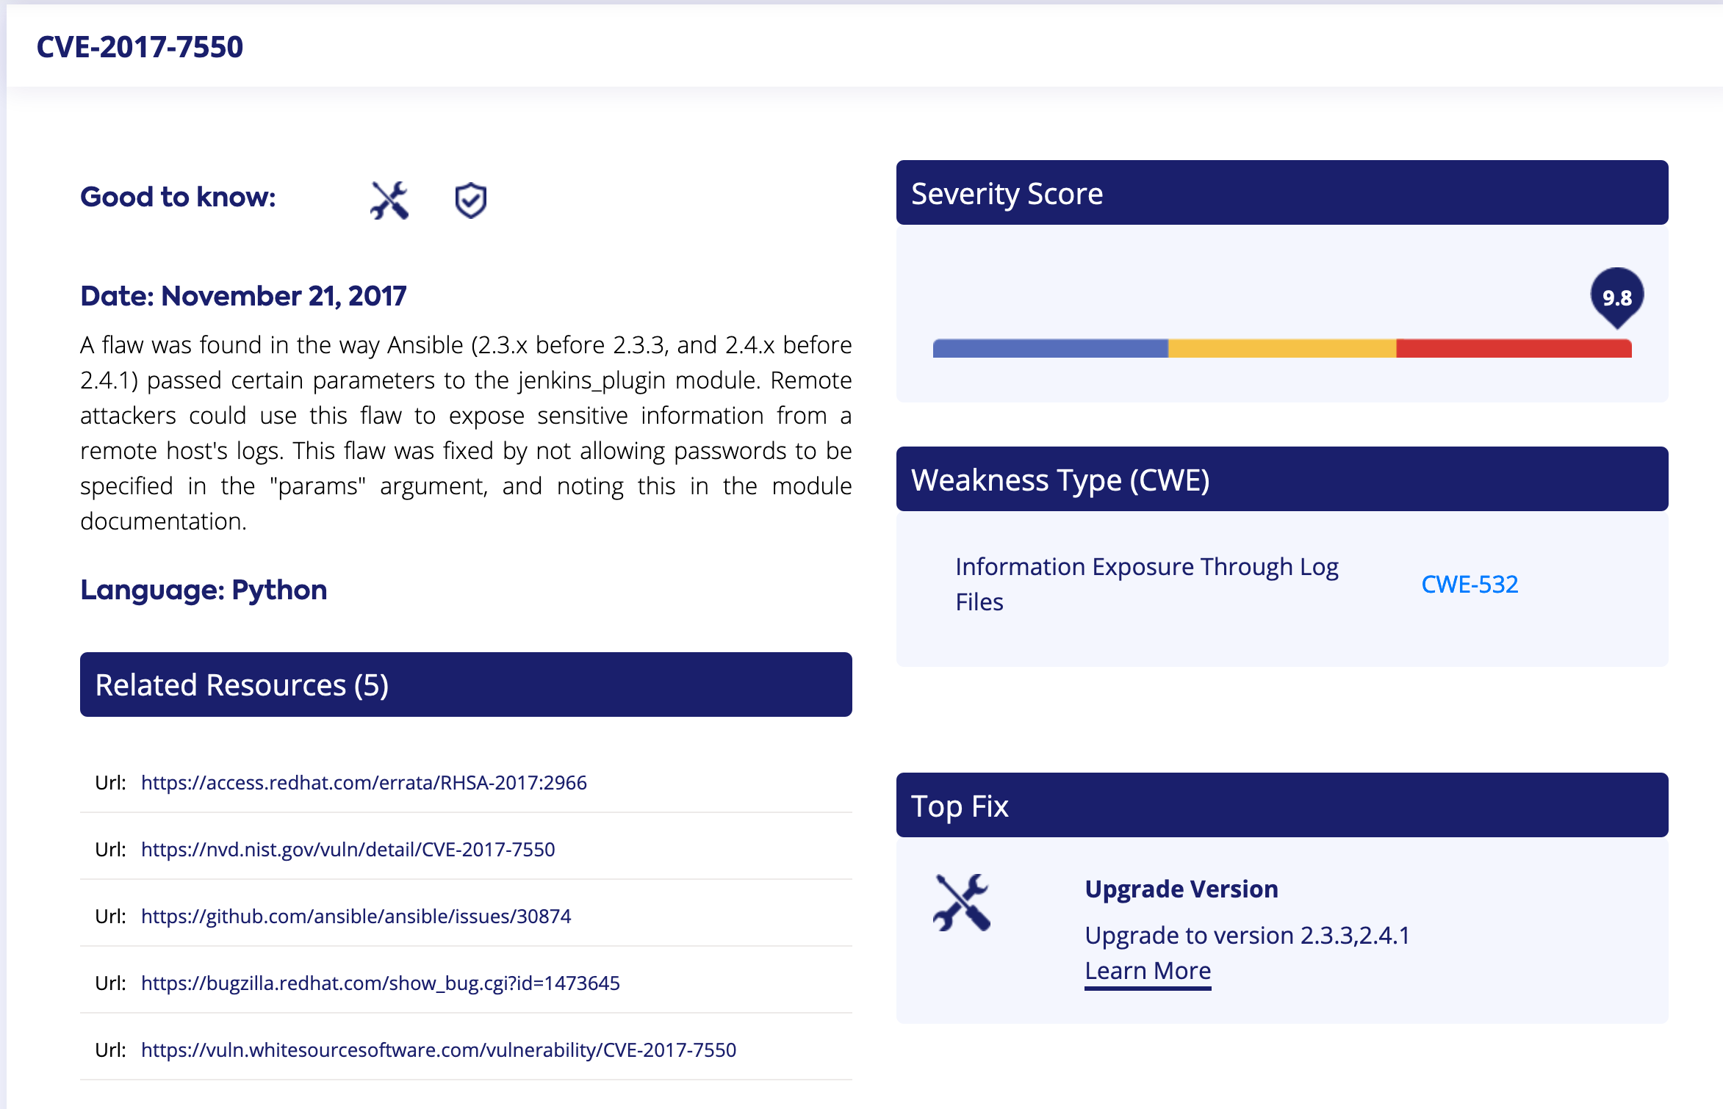The width and height of the screenshot is (1723, 1109).
Task: Open the GitHub Ansible issue 30874 link
Action: (x=356, y=916)
